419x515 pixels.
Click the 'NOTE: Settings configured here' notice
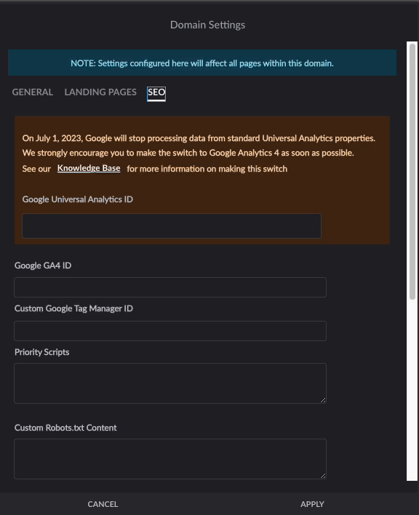point(202,63)
